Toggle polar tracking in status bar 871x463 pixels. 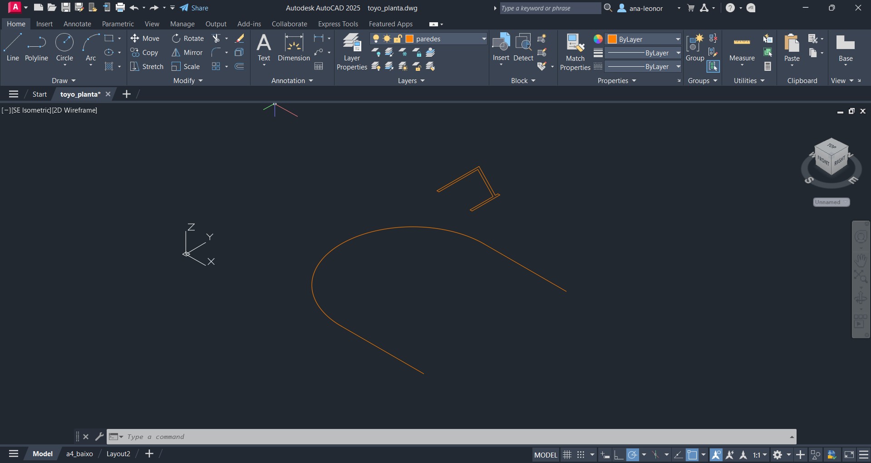point(632,454)
